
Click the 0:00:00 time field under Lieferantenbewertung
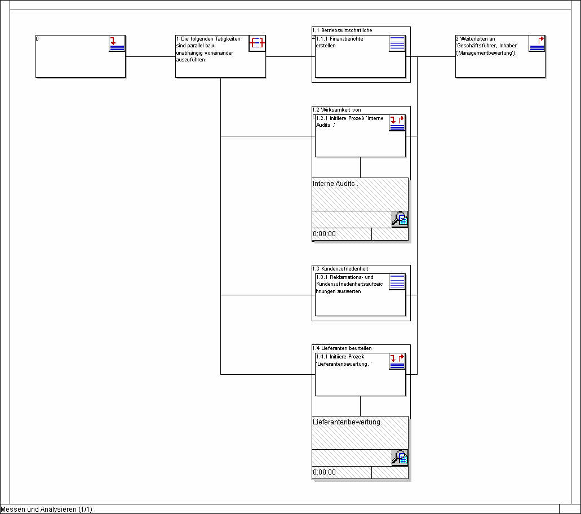325,472
